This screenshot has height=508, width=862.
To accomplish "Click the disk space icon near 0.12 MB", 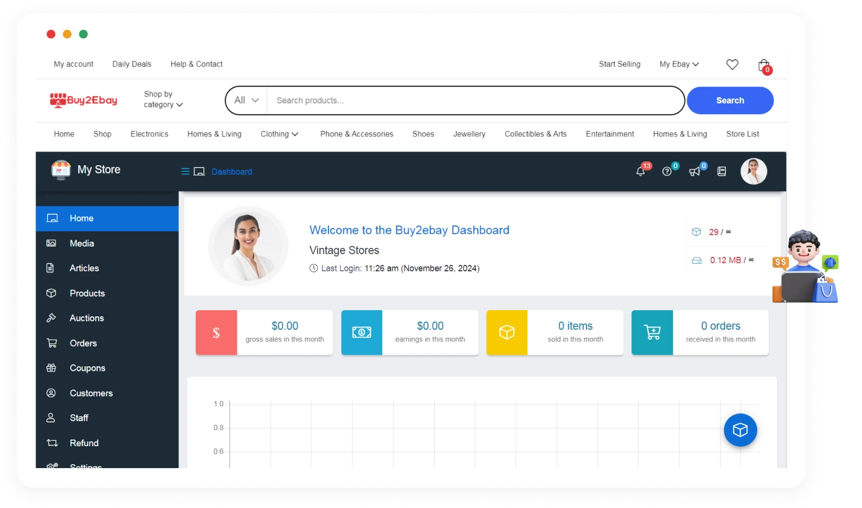I will point(697,260).
